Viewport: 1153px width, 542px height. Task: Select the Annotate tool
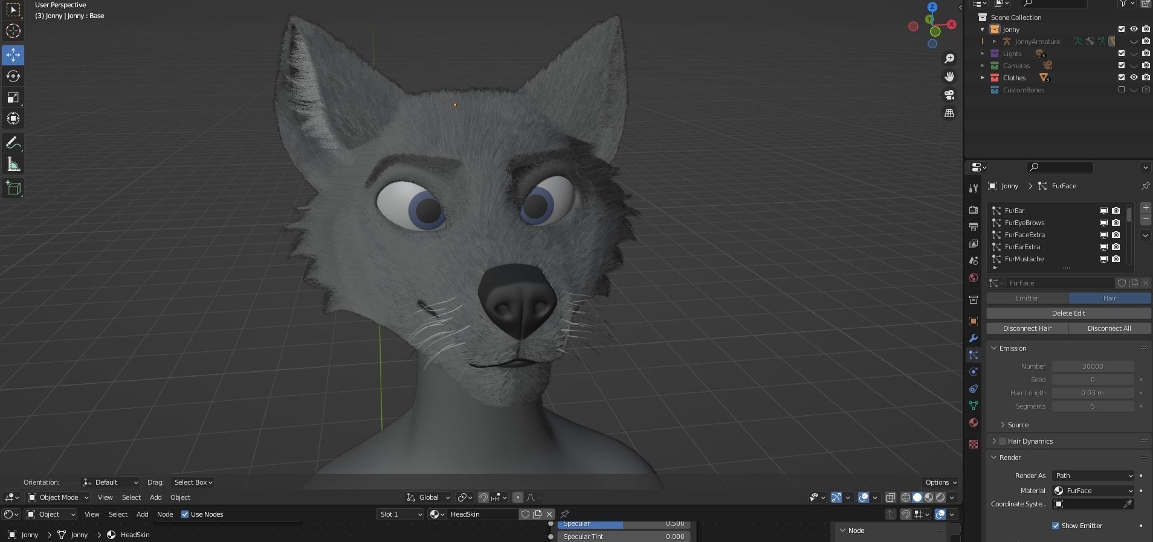pos(13,143)
